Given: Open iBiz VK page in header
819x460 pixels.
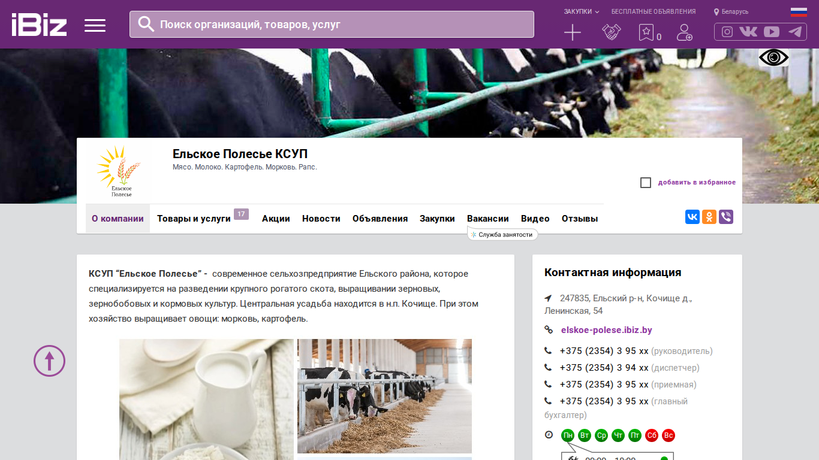Looking at the screenshot, I should click(748, 32).
